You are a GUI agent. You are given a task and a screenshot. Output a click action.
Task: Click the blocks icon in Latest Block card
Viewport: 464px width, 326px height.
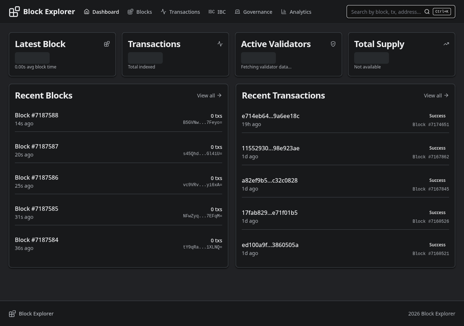[107, 44]
